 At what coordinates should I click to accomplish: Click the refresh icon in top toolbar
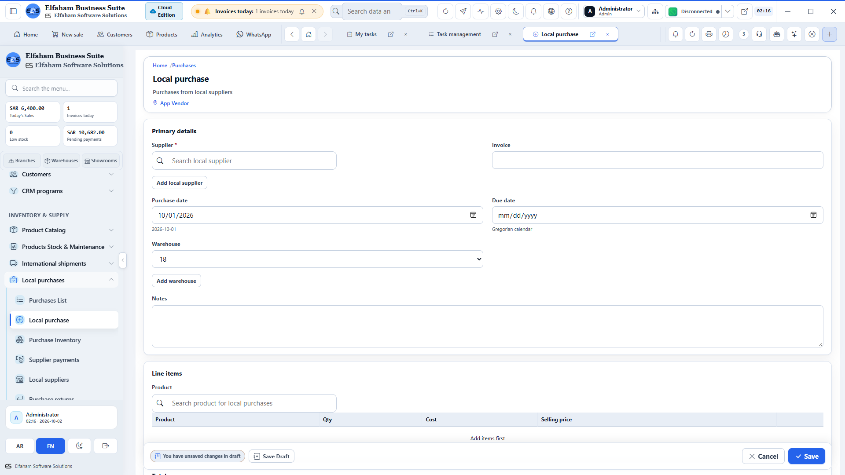(445, 11)
